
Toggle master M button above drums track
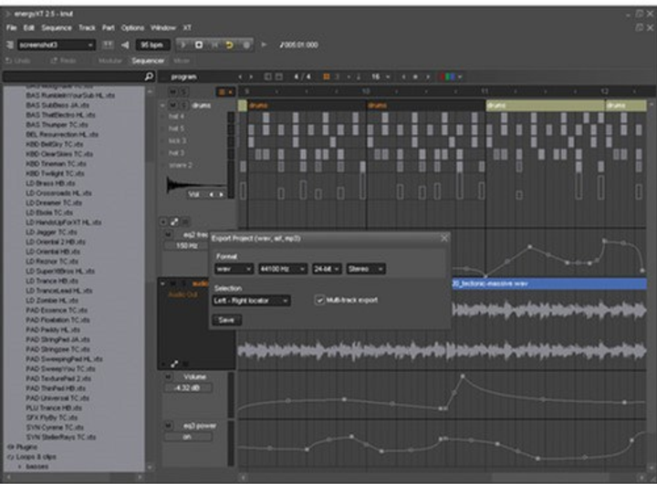click(x=172, y=92)
